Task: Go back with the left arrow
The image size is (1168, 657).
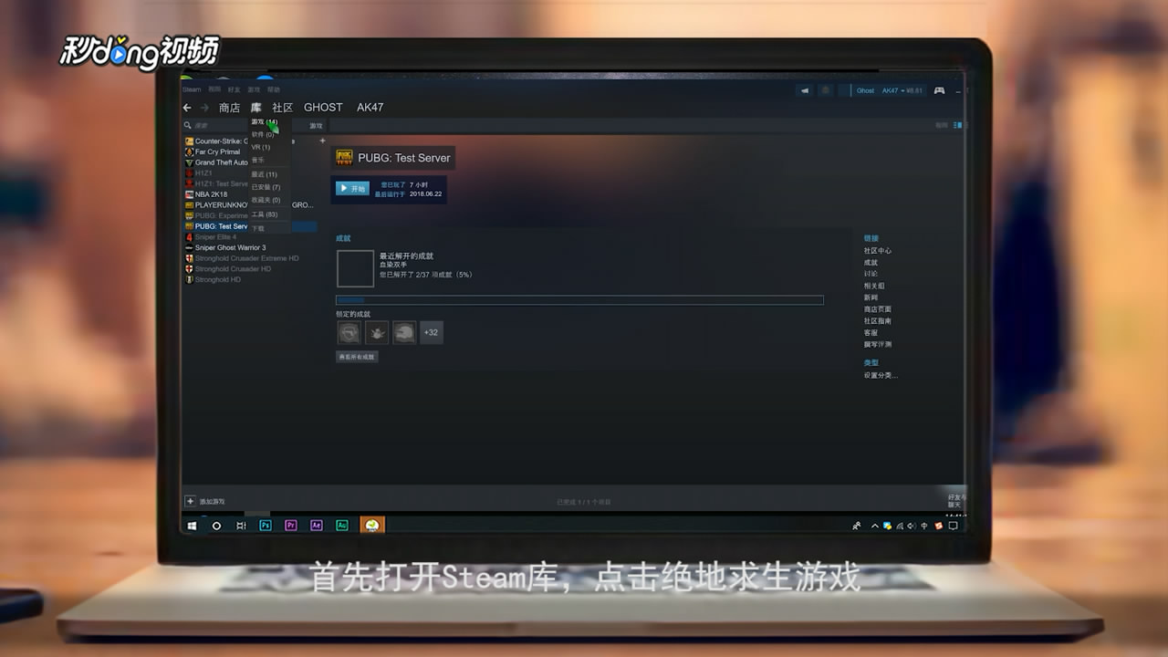Action: (x=187, y=108)
